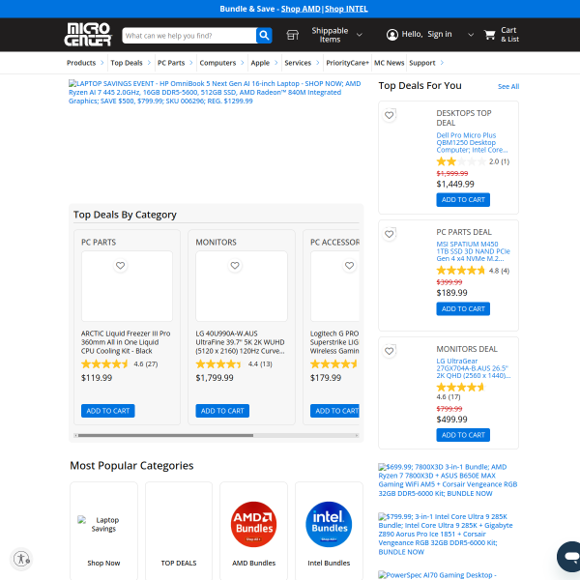
Task: Click the Shop INTEL banner link
Action: coord(346,9)
